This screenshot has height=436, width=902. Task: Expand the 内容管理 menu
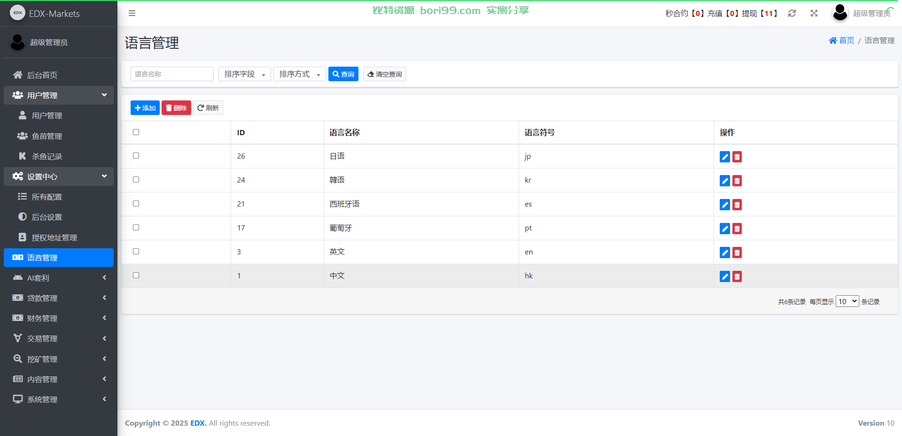[59, 379]
